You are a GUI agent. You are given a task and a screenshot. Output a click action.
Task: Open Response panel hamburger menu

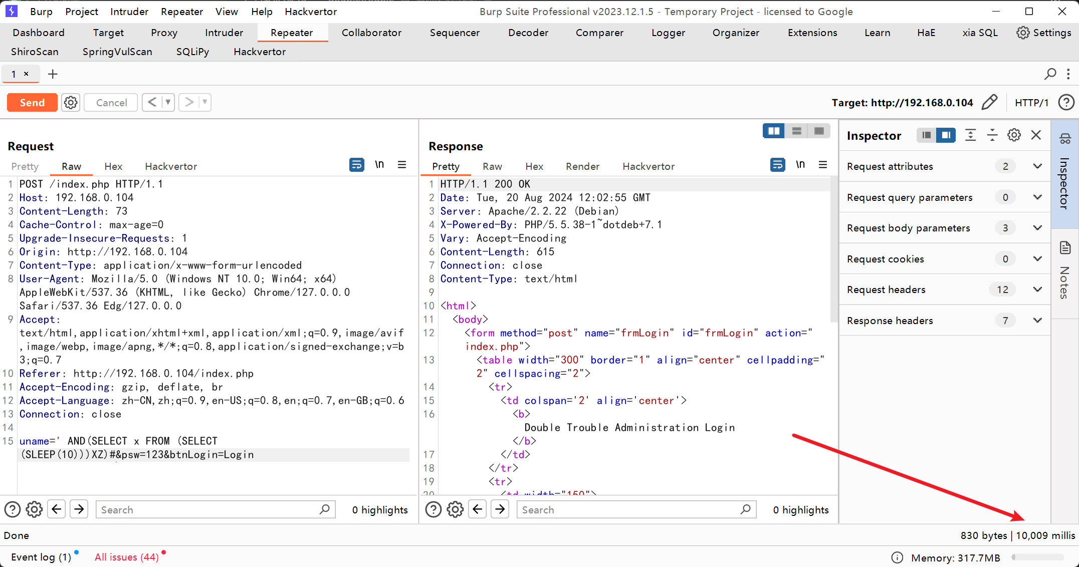coord(823,165)
